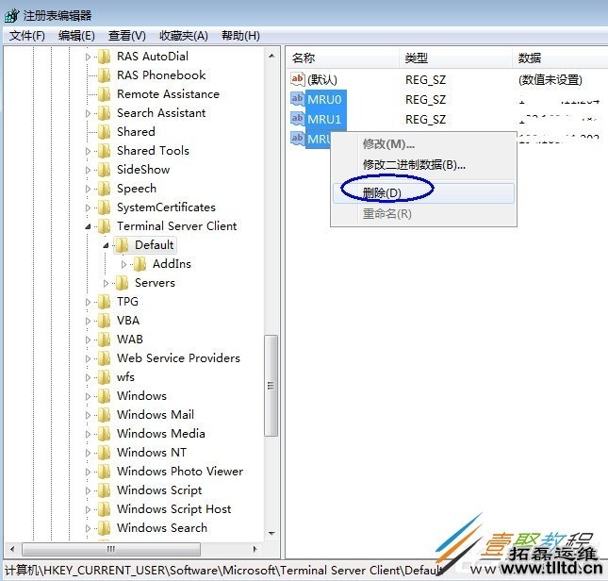608x581 pixels.
Task: Click the tree scroll up arrow
Action: pos(271,56)
